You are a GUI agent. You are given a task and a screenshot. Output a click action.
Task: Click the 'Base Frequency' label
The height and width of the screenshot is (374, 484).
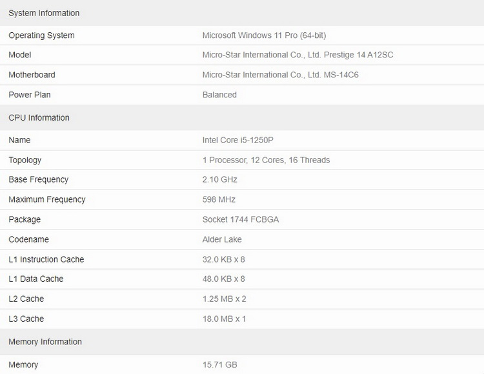click(39, 179)
